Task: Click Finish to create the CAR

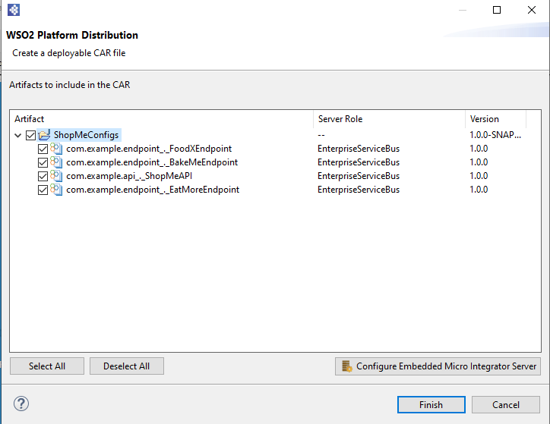Action: coord(431,405)
